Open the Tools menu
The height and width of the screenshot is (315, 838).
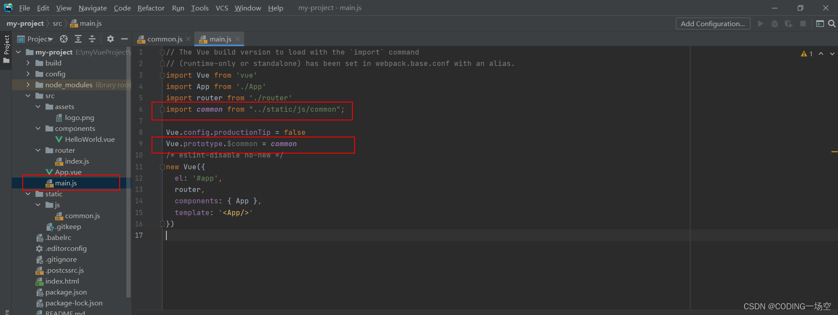click(x=200, y=8)
